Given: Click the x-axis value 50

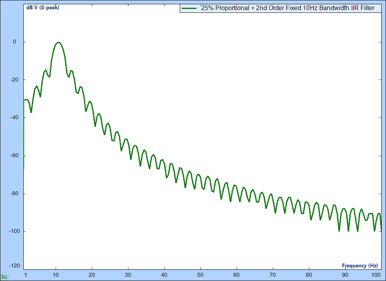Looking at the screenshot, I should (201, 275).
